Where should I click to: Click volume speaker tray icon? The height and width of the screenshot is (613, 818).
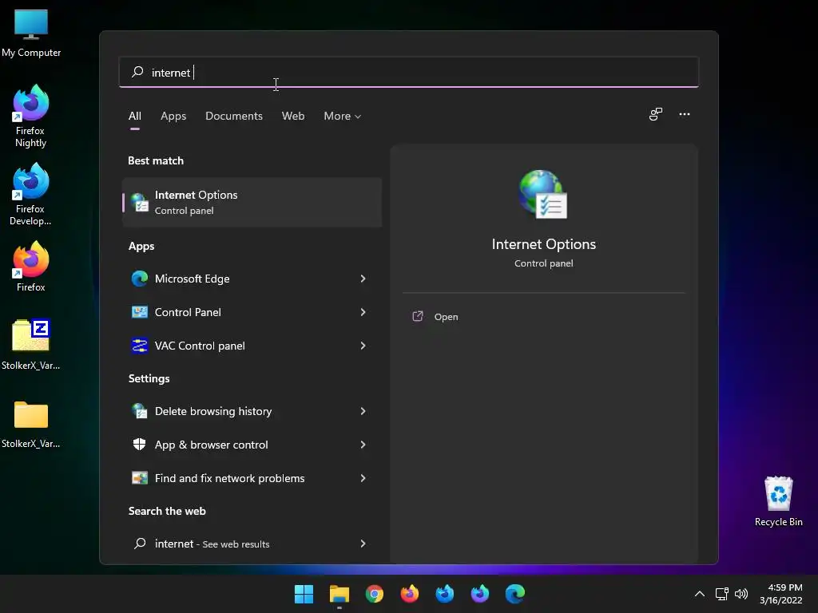pos(741,594)
